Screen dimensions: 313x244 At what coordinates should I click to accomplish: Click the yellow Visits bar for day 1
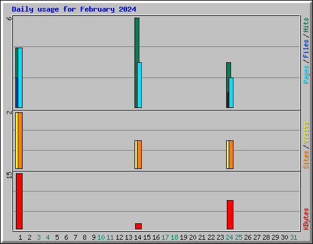coord(17,140)
